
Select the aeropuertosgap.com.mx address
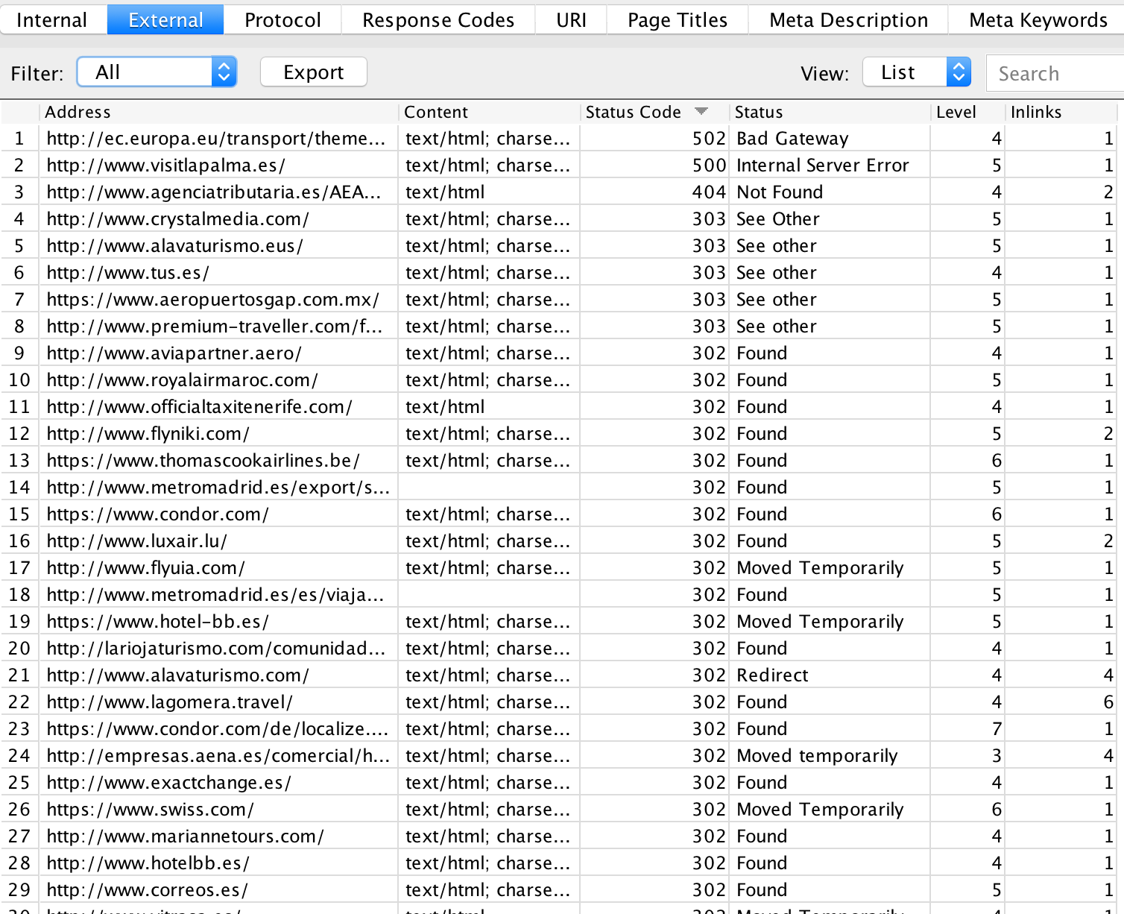pyautogui.click(x=212, y=300)
